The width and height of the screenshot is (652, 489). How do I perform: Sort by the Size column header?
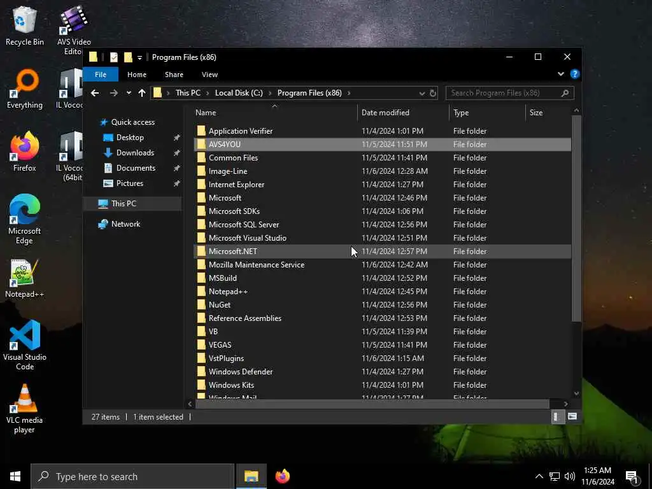point(548,113)
